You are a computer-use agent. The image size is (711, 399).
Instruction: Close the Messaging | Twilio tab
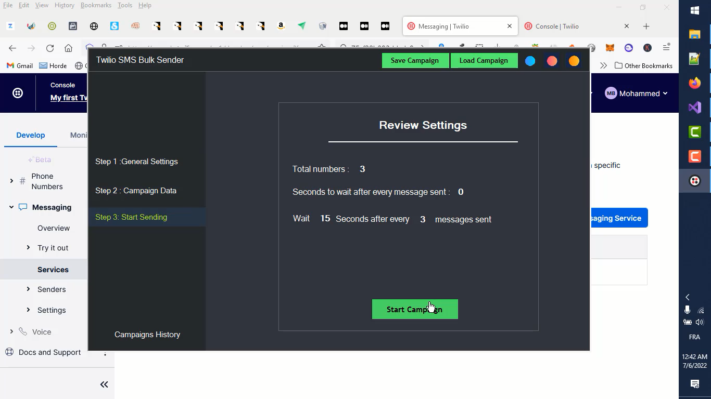pyautogui.click(x=510, y=26)
